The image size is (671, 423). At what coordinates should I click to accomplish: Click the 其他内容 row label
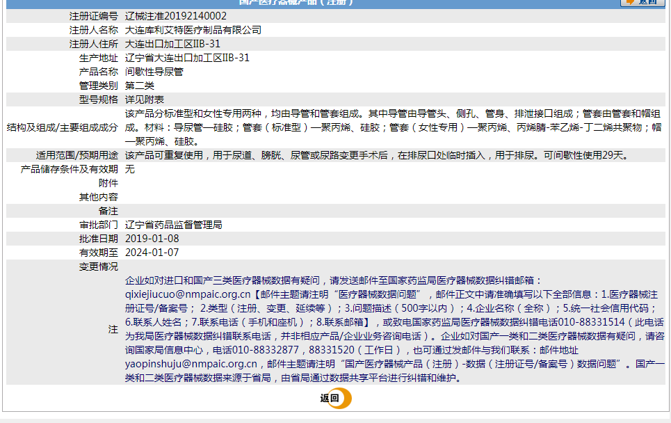pos(98,197)
